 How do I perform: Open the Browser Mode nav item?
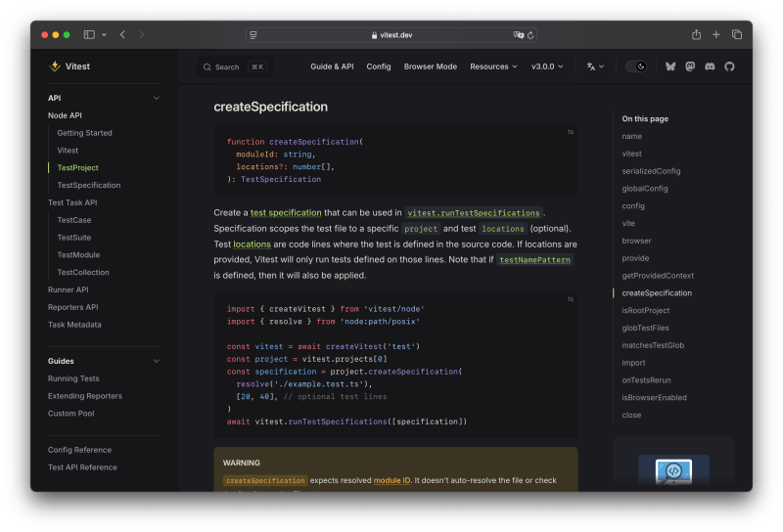(431, 66)
